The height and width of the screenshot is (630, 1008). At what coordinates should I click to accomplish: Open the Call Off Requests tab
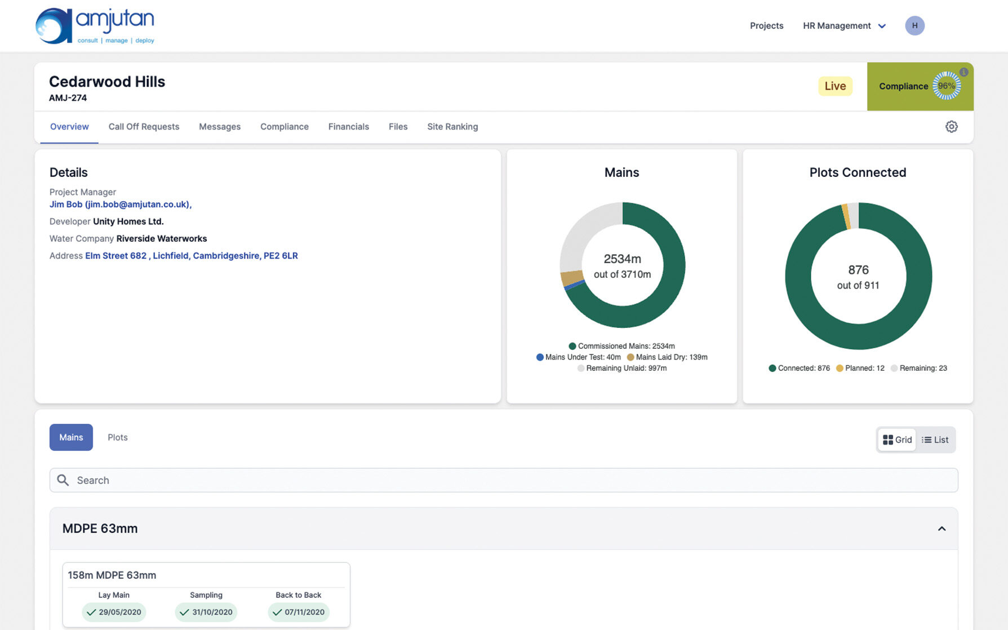[144, 127]
